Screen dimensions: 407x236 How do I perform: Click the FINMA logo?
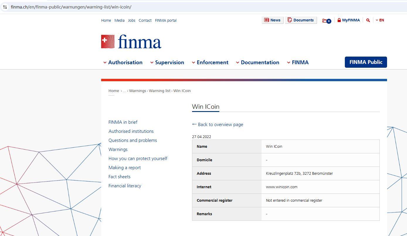[x=131, y=42]
